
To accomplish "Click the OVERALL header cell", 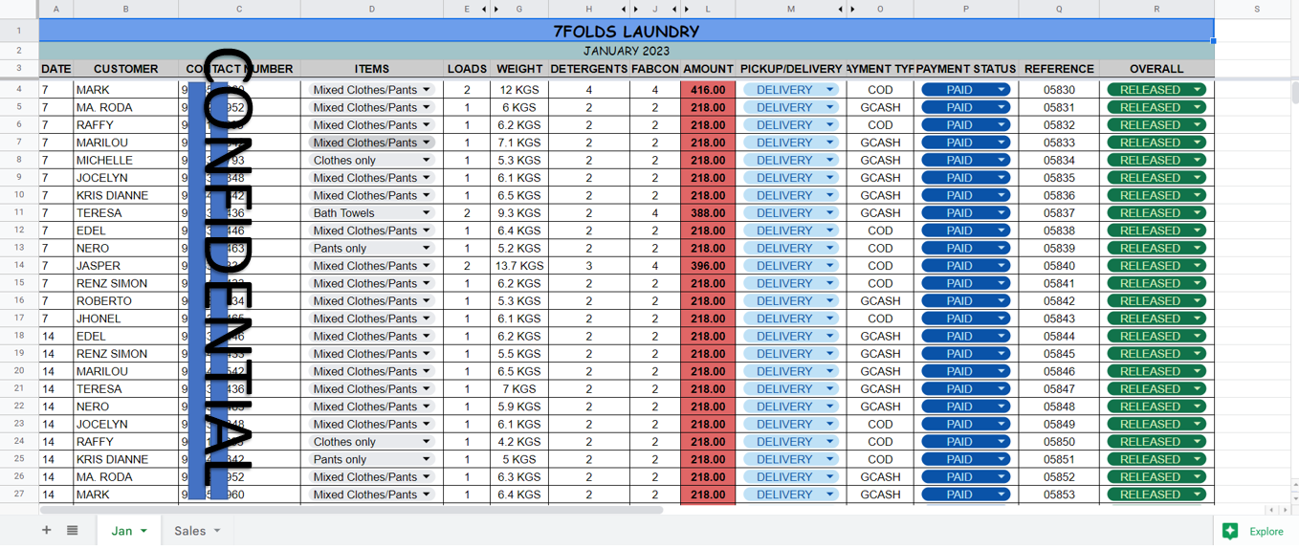I will click(x=1156, y=69).
